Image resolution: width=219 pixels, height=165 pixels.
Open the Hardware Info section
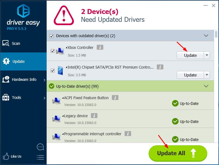click(x=23, y=79)
